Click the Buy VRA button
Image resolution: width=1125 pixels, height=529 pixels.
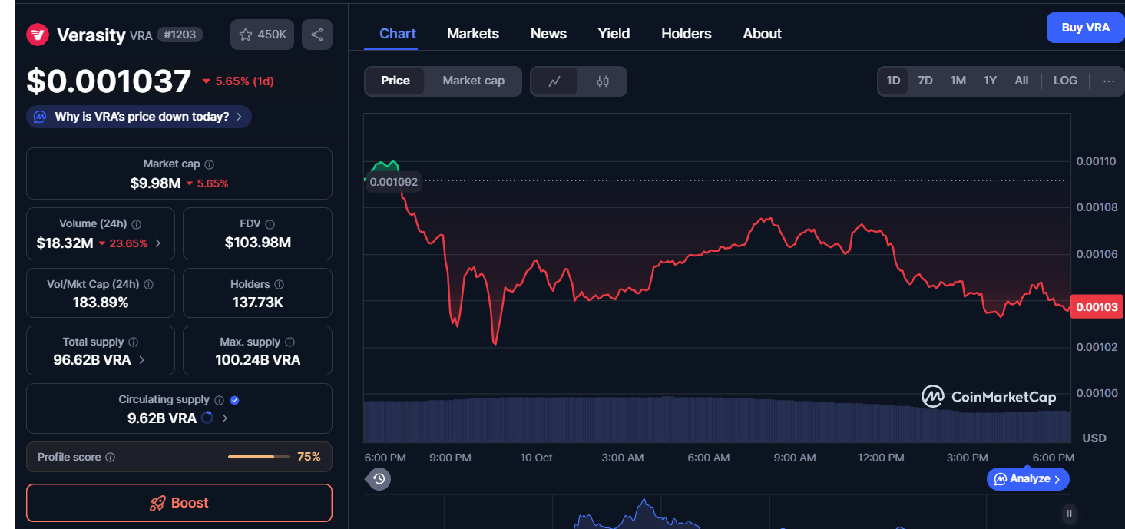click(x=1085, y=28)
